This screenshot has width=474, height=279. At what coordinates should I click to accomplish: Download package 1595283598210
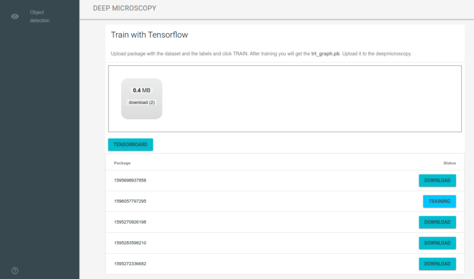click(437, 243)
